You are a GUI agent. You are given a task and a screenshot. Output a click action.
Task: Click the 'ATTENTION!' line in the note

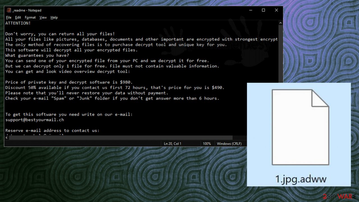click(x=18, y=23)
